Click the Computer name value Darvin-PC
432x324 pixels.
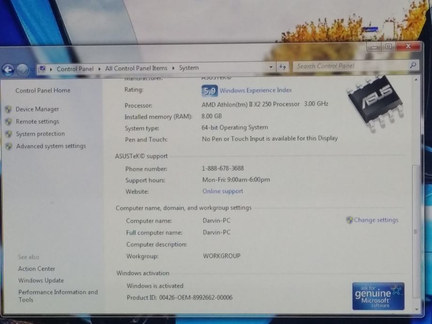pyautogui.click(x=216, y=221)
